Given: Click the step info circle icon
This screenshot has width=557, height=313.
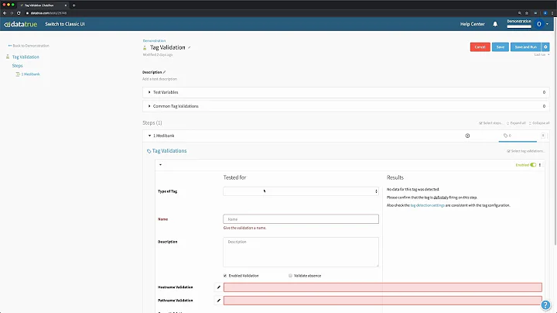Looking at the screenshot, I should pos(467,136).
